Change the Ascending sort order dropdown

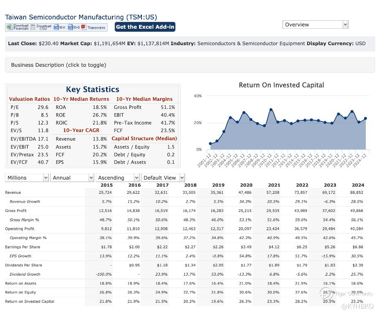[117, 178]
